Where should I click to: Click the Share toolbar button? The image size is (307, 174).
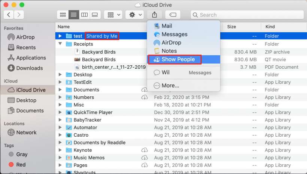(155, 15)
